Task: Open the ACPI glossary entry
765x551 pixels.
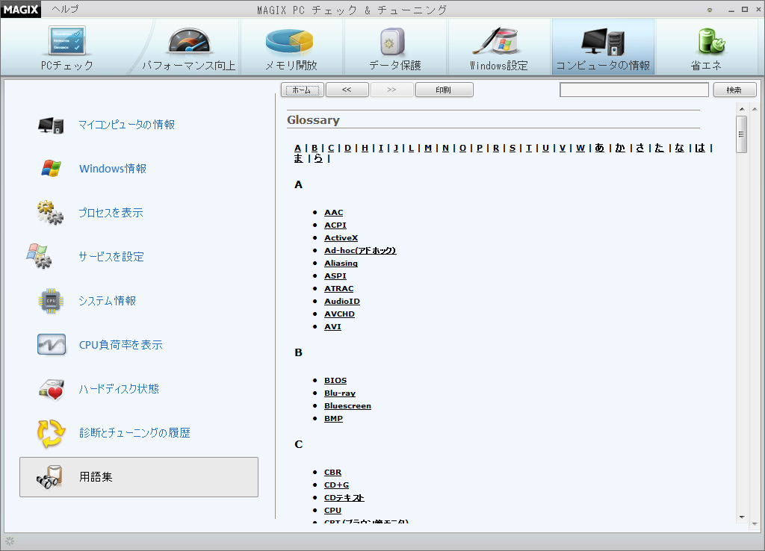Action: [x=335, y=225]
